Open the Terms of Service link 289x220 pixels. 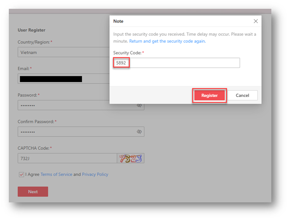tap(56, 174)
